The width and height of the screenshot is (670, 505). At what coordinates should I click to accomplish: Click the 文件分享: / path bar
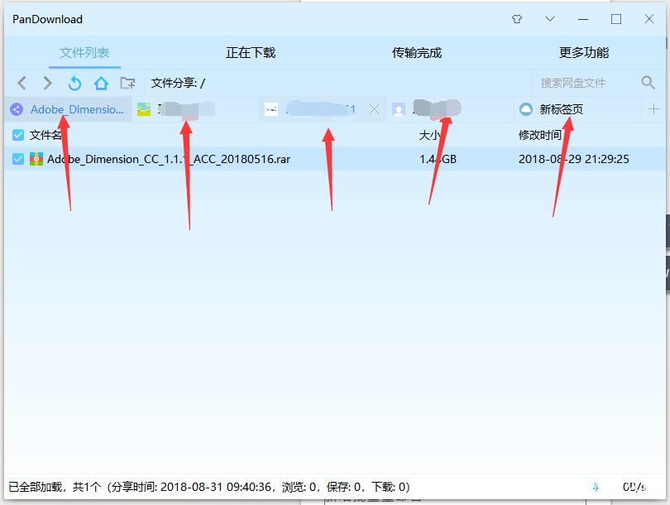[x=338, y=83]
